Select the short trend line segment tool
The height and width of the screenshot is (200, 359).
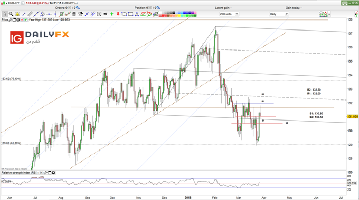[24, 14]
